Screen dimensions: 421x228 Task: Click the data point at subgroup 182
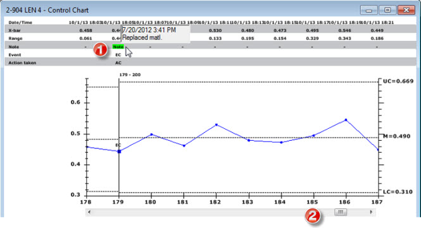(x=217, y=125)
